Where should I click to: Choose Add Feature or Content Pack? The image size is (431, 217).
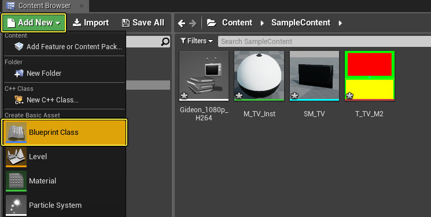[65, 47]
